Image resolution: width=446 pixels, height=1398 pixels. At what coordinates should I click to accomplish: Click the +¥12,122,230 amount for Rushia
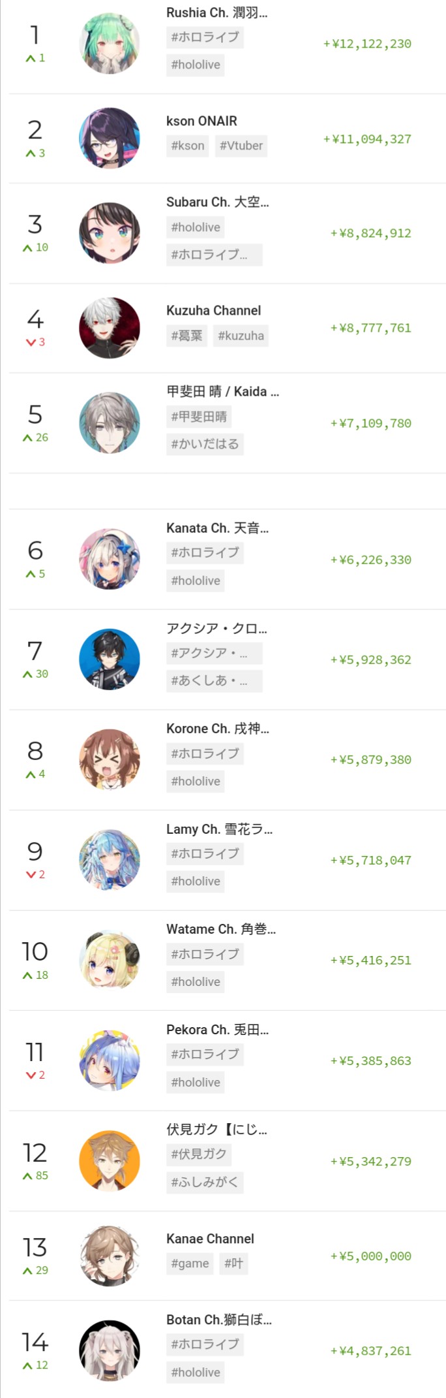click(367, 44)
